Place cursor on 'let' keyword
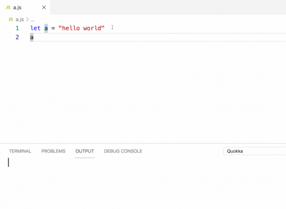The height and width of the screenshot is (209, 286). tap(35, 28)
